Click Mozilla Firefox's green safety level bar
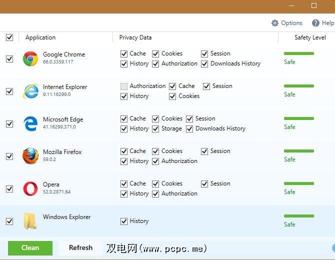This screenshot has width=335, height=260. [298, 151]
